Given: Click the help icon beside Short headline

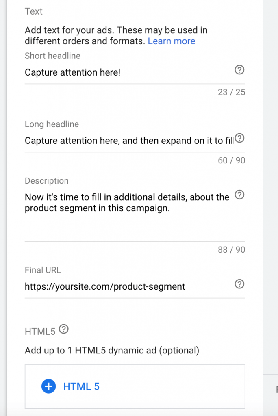Looking at the screenshot, I should point(240,70).
